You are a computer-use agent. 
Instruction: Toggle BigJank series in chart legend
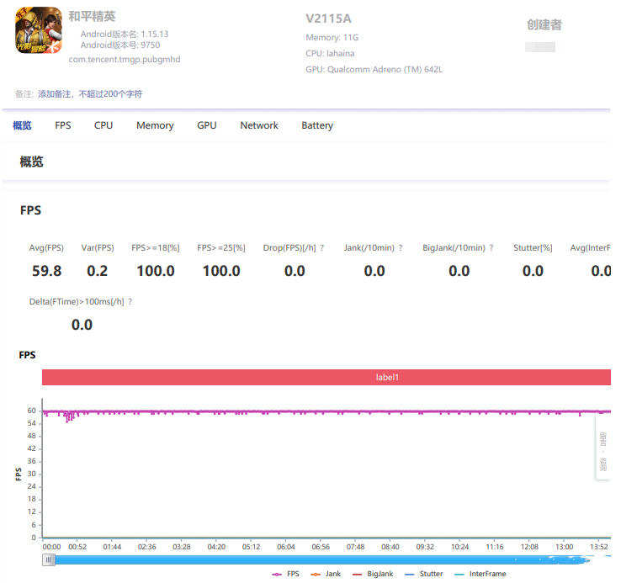click(373, 574)
